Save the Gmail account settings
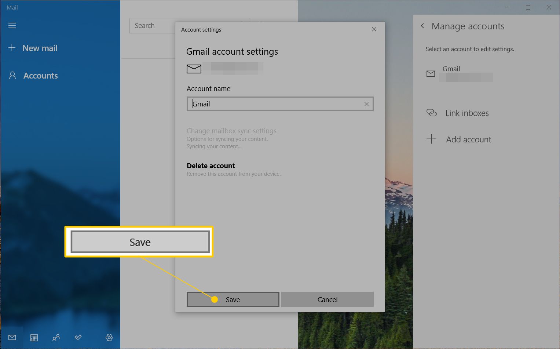Screen dimensions: 560x349 coord(233,299)
